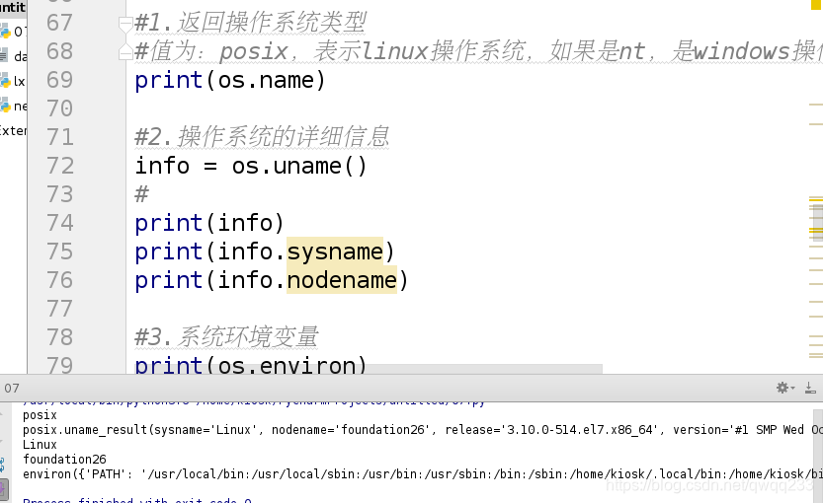The image size is (823, 503).
Task: Click on print(os.environ) line
Action: tap(251, 365)
